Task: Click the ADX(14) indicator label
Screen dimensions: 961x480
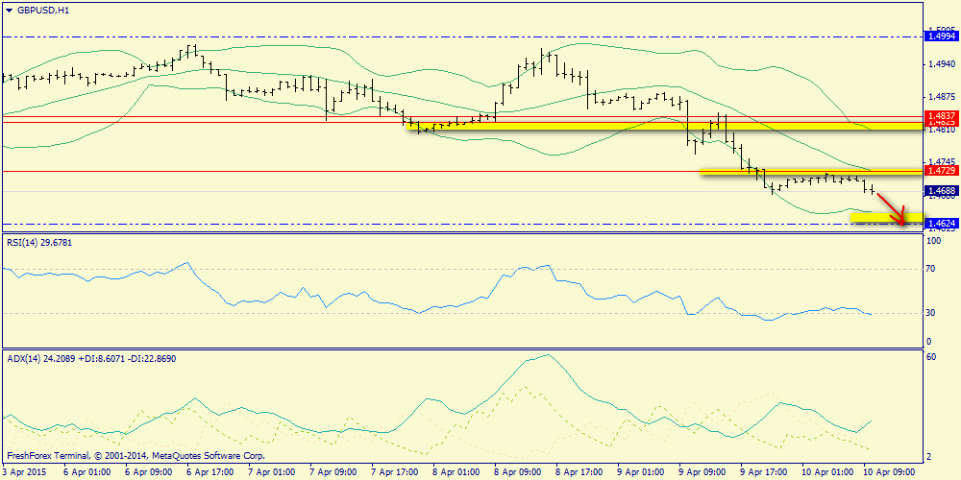Action: 91,359
